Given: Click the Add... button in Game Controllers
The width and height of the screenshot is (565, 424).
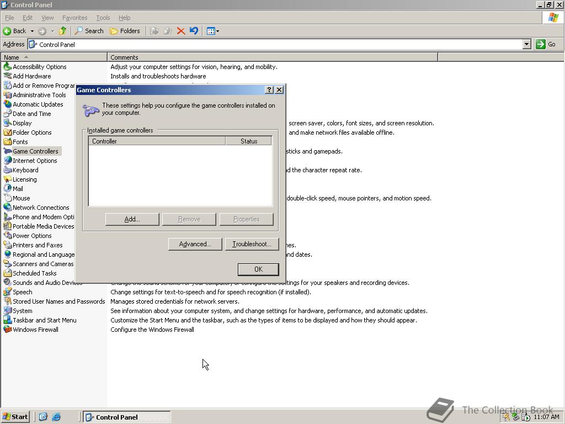Looking at the screenshot, I should 132,219.
